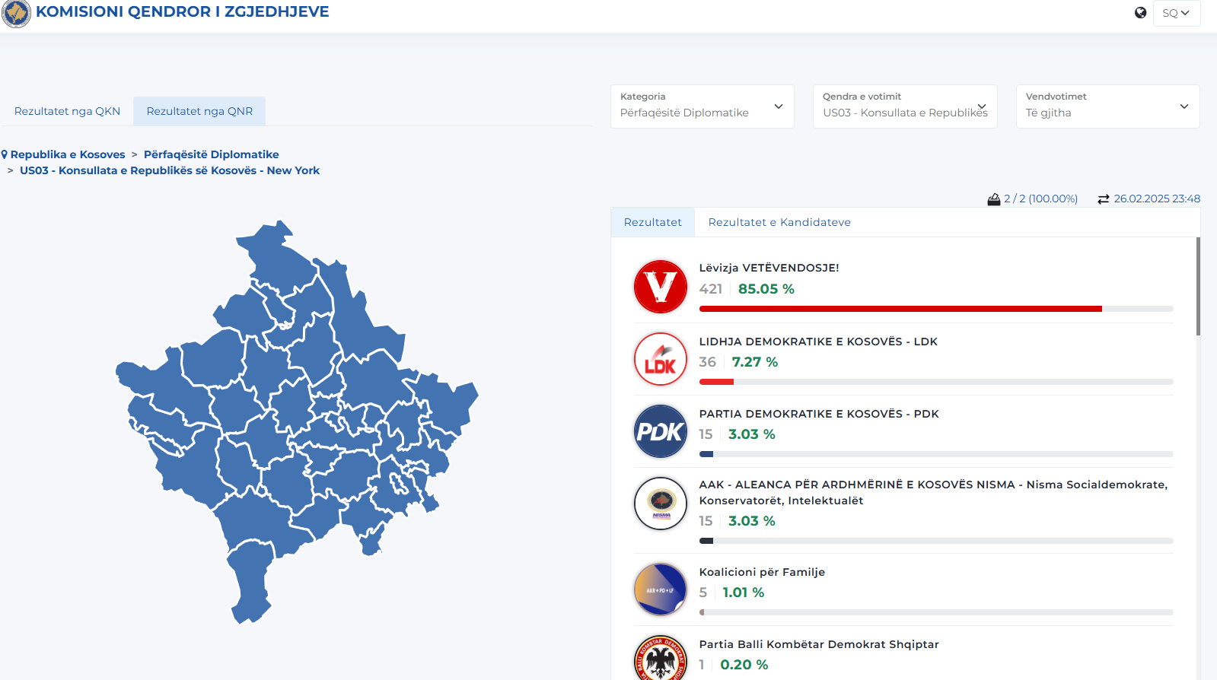Open the Vendvotimet dropdown

tap(1107, 106)
